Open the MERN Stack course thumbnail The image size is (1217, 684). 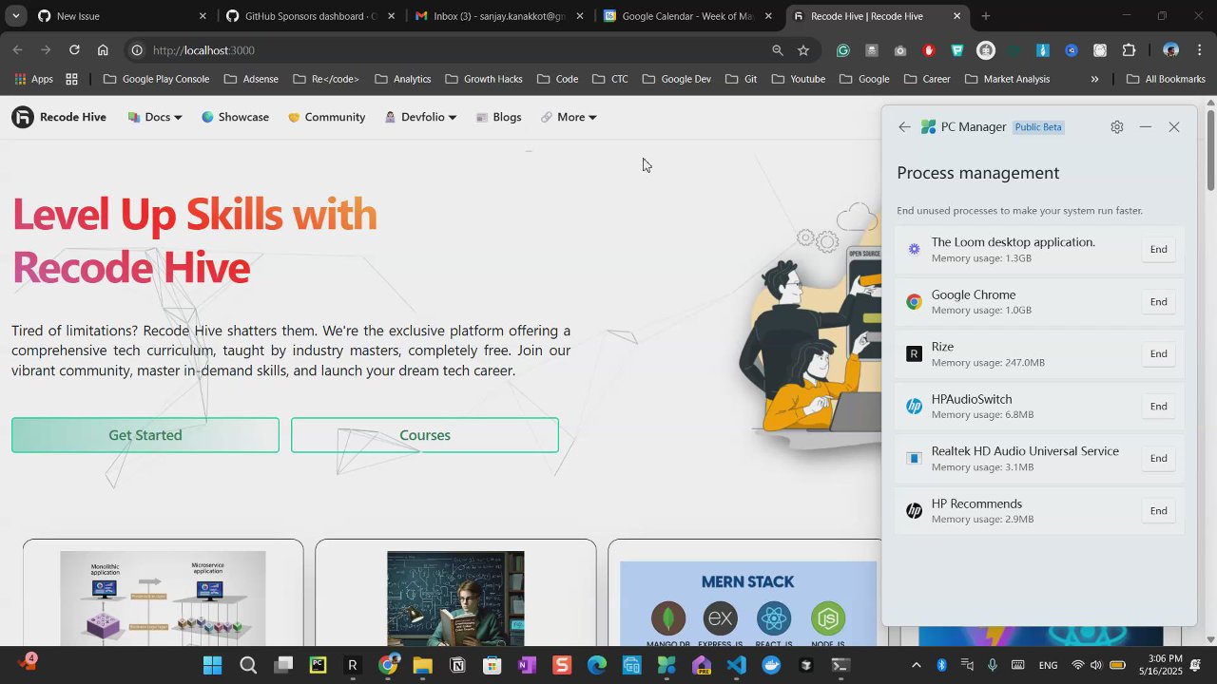click(x=748, y=603)
